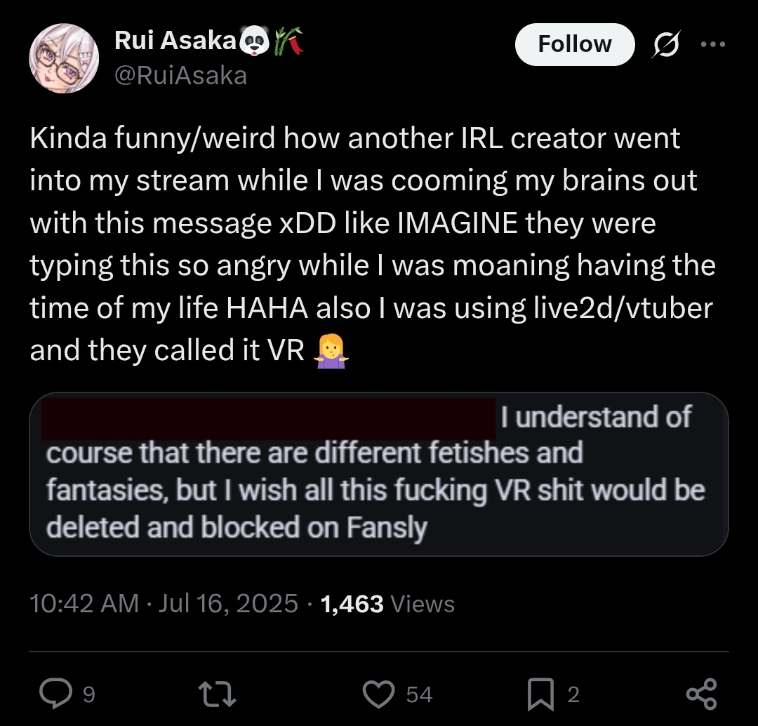Click the panda emoji beside the name

click(254, 43)
